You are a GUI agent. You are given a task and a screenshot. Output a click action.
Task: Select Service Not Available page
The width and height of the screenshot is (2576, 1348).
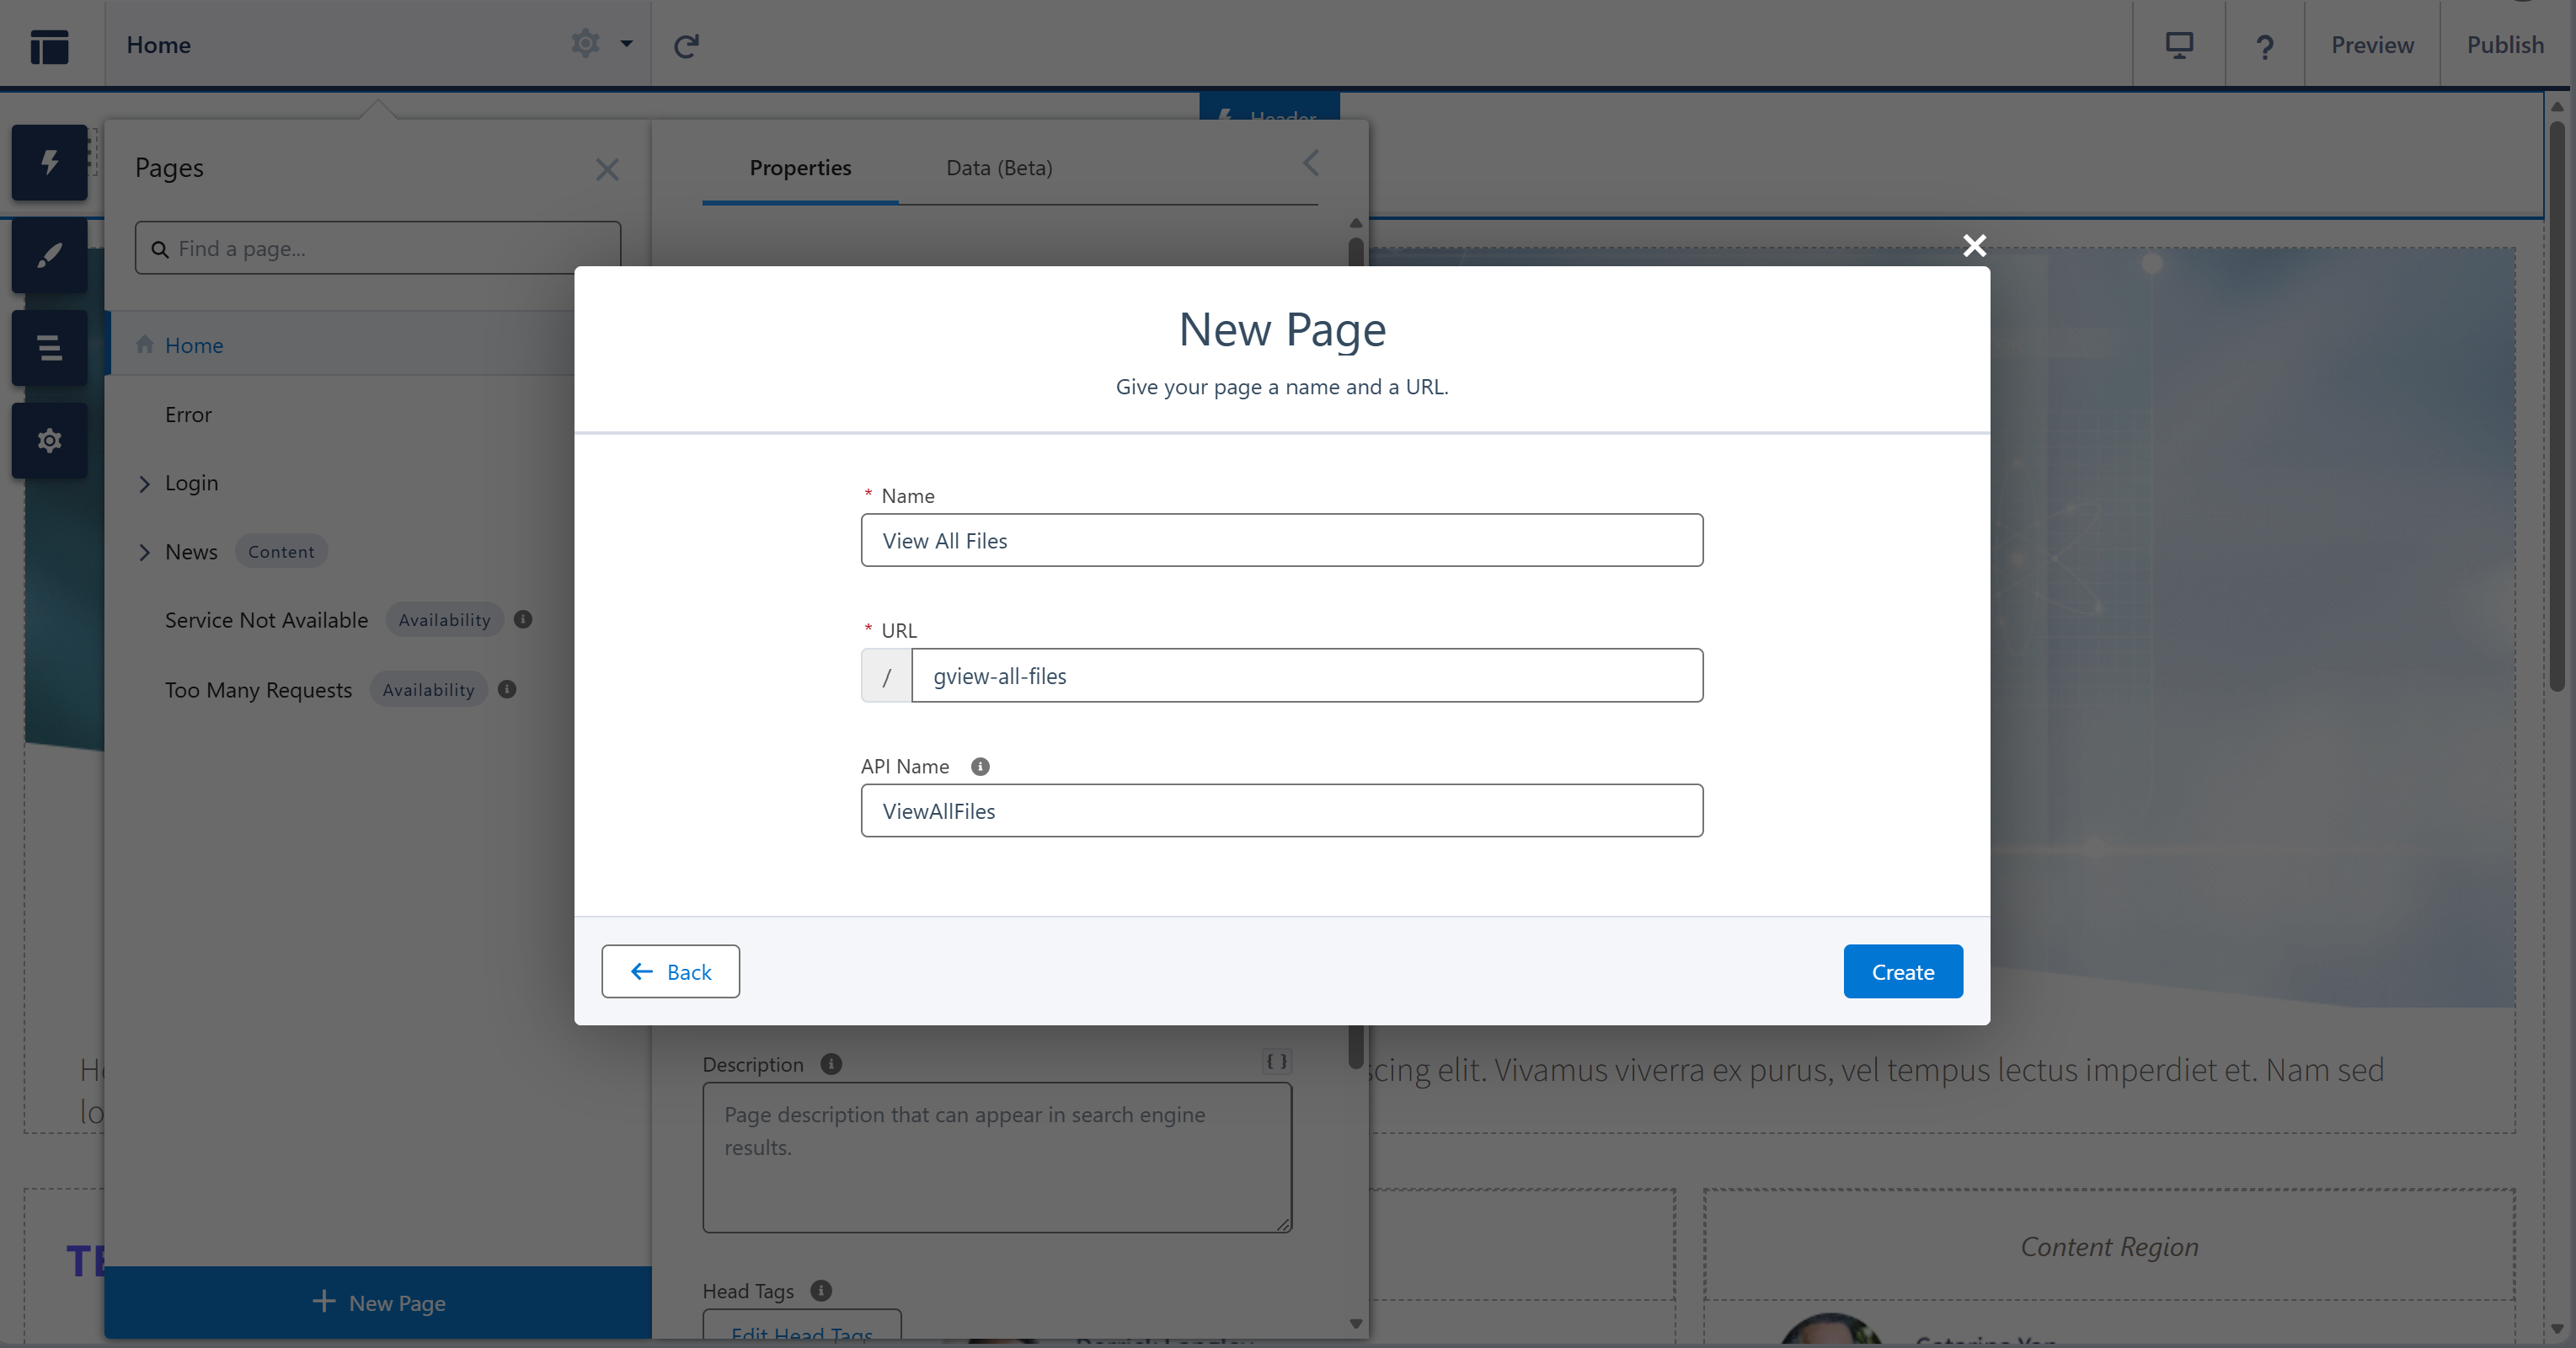coord(266,620)
